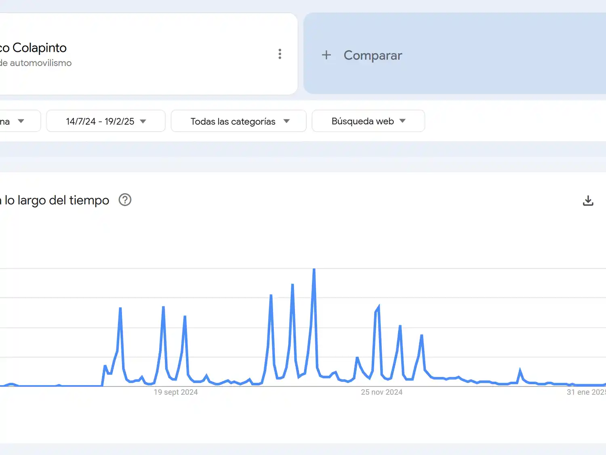
Task: Click the 25 nov 2024 axis label
Action: click(x=381, y=392)
